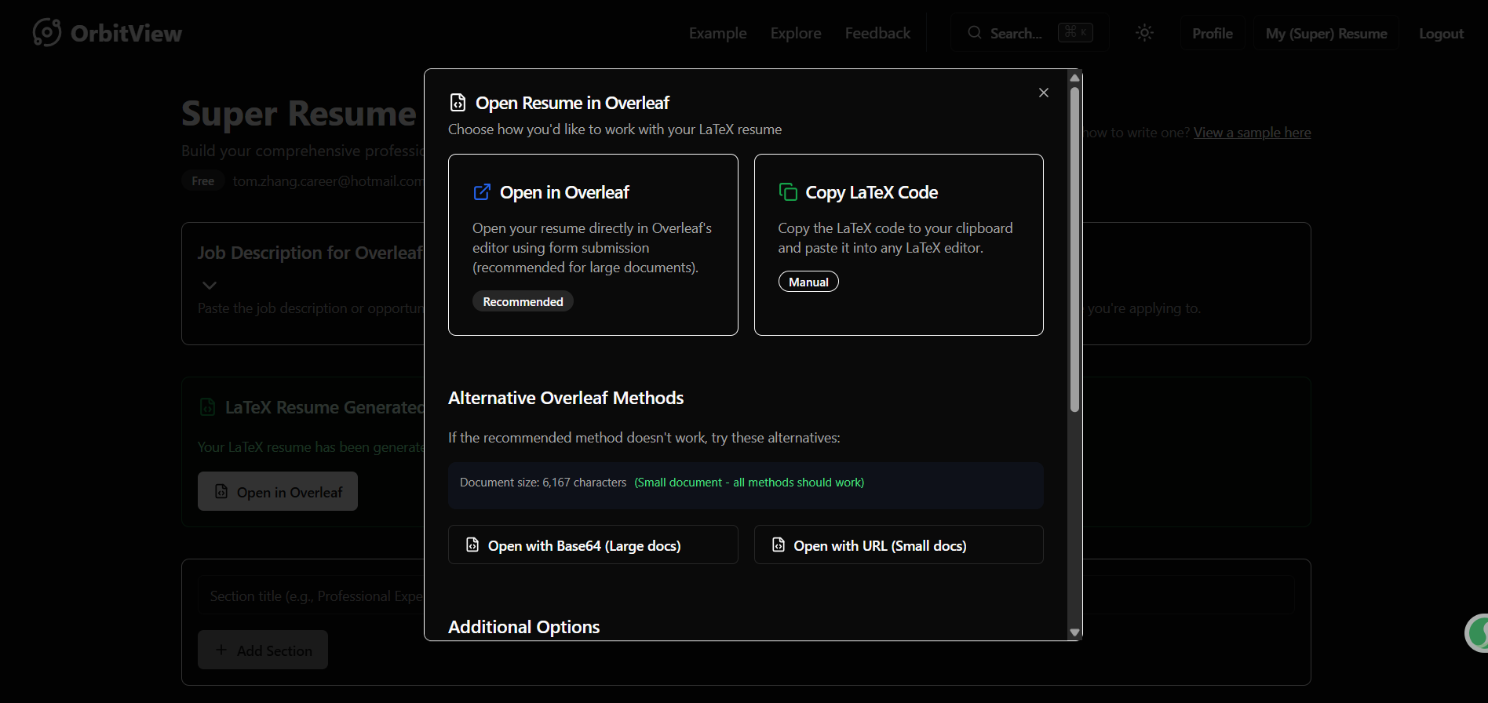Click the View a sample here link
This screenshot has height=703, width=1488.
[1252, 133]
